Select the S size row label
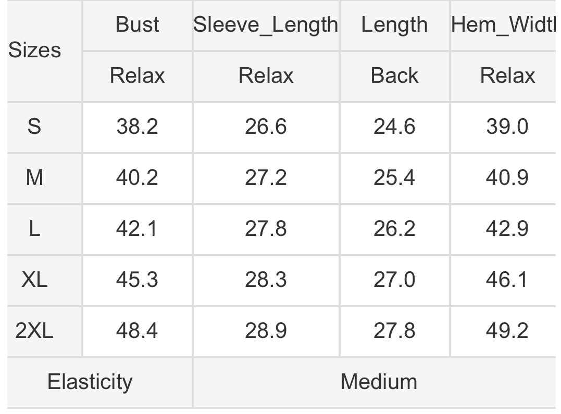 (x=34, y=127)
